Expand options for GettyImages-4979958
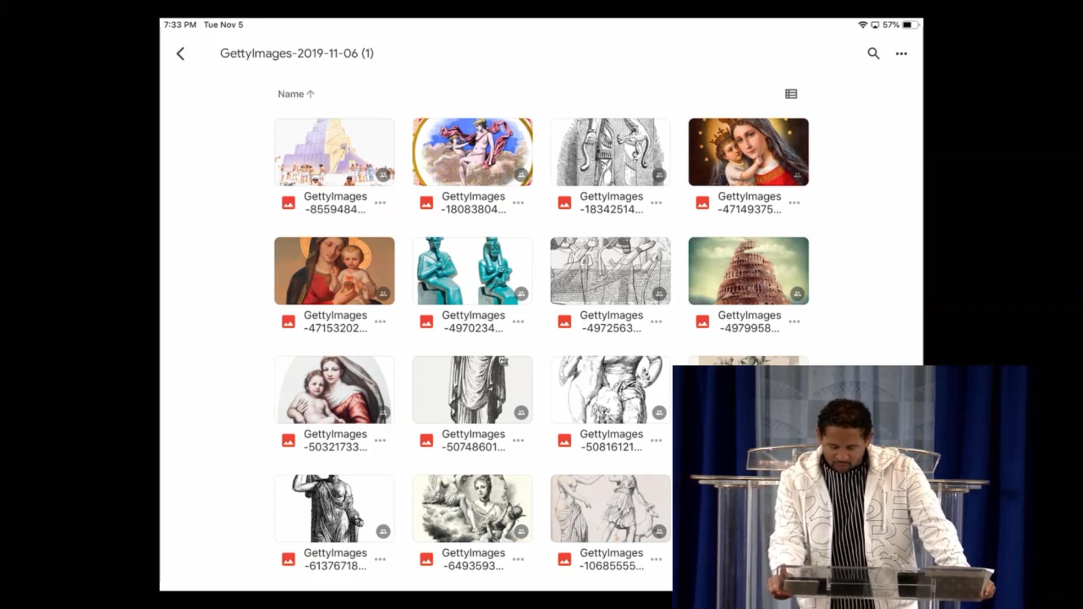The image size is (1083, 609). pyautogui.click(x=794, y=321)
